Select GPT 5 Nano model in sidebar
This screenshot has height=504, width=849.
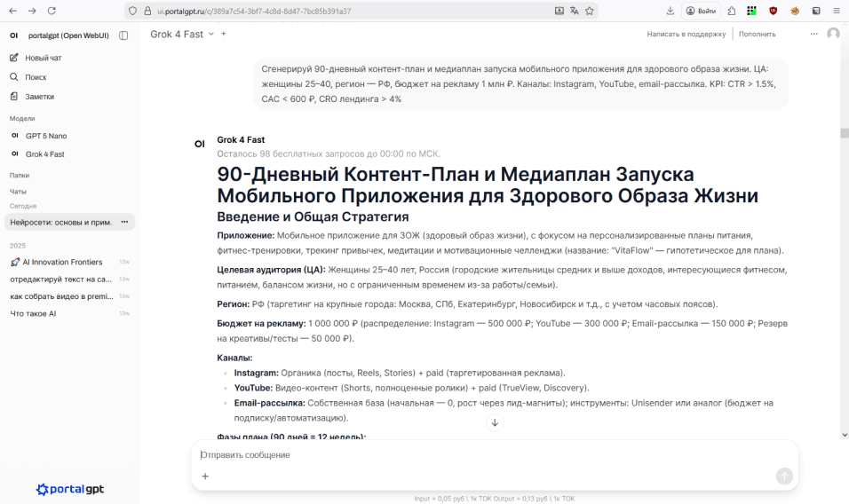click(x=46, y=136)
